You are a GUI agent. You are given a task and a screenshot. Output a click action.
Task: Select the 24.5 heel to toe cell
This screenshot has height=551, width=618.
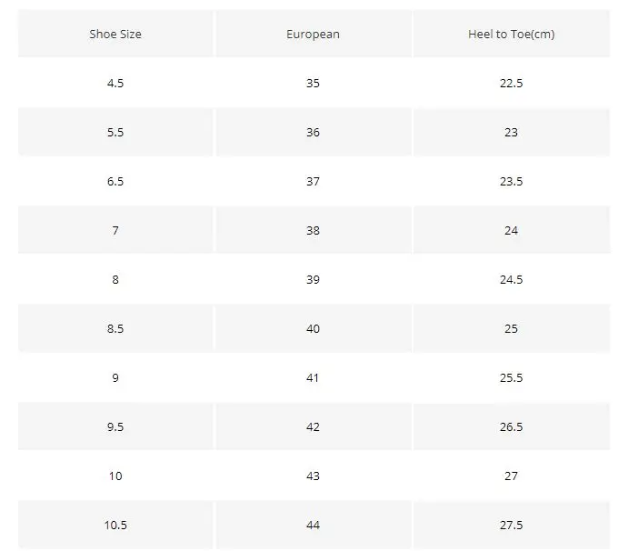click(511, 279)
